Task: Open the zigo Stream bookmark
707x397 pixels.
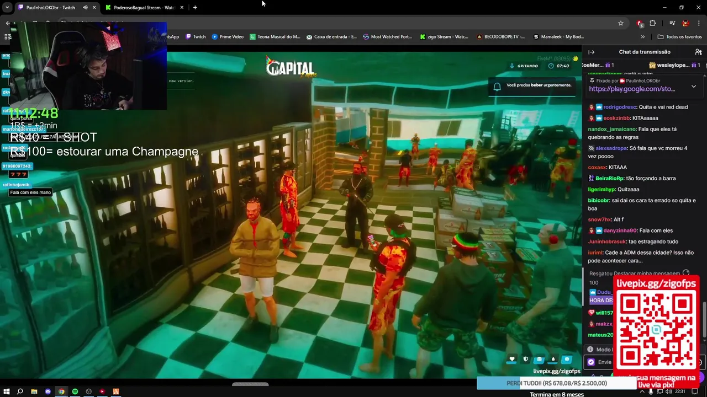Action: click(444, 37)
